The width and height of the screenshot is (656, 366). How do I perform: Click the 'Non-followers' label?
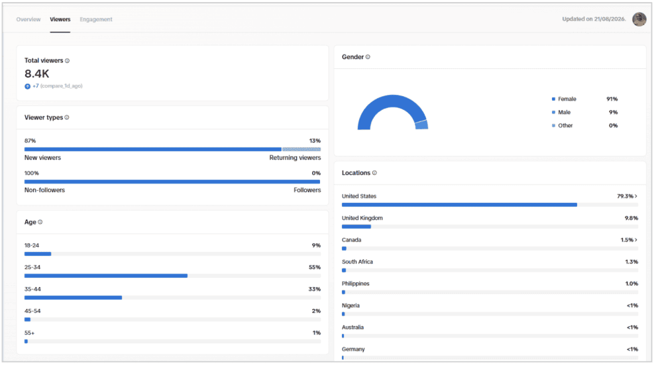tap(45, 190)
